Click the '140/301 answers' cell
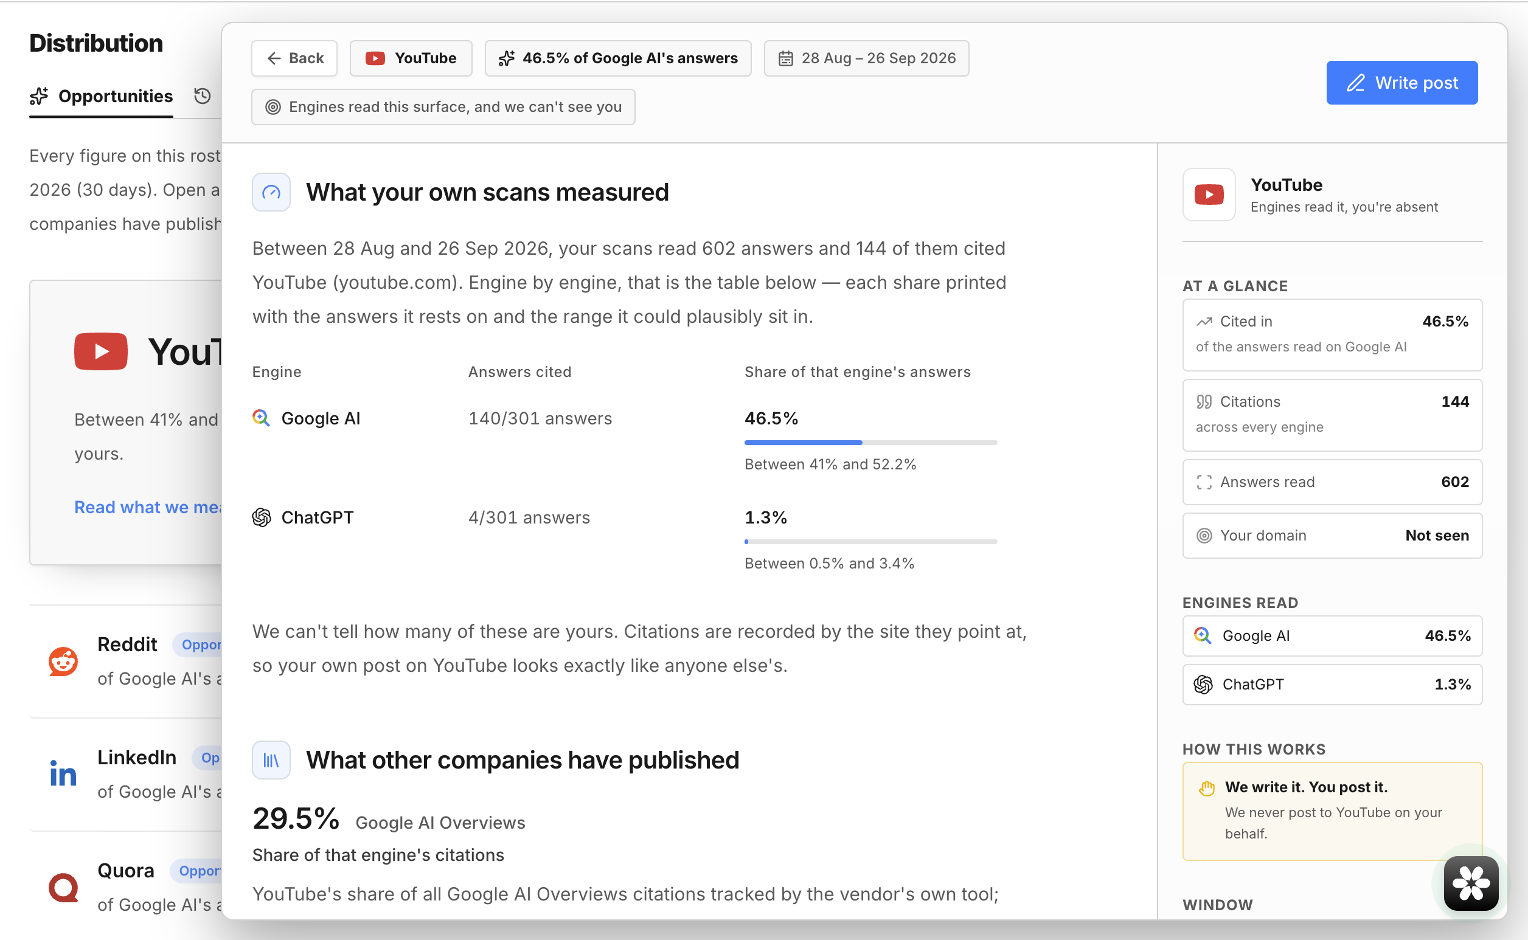Image resolution: width=1528 pixels, height=940 pixels. coord(540,418)
